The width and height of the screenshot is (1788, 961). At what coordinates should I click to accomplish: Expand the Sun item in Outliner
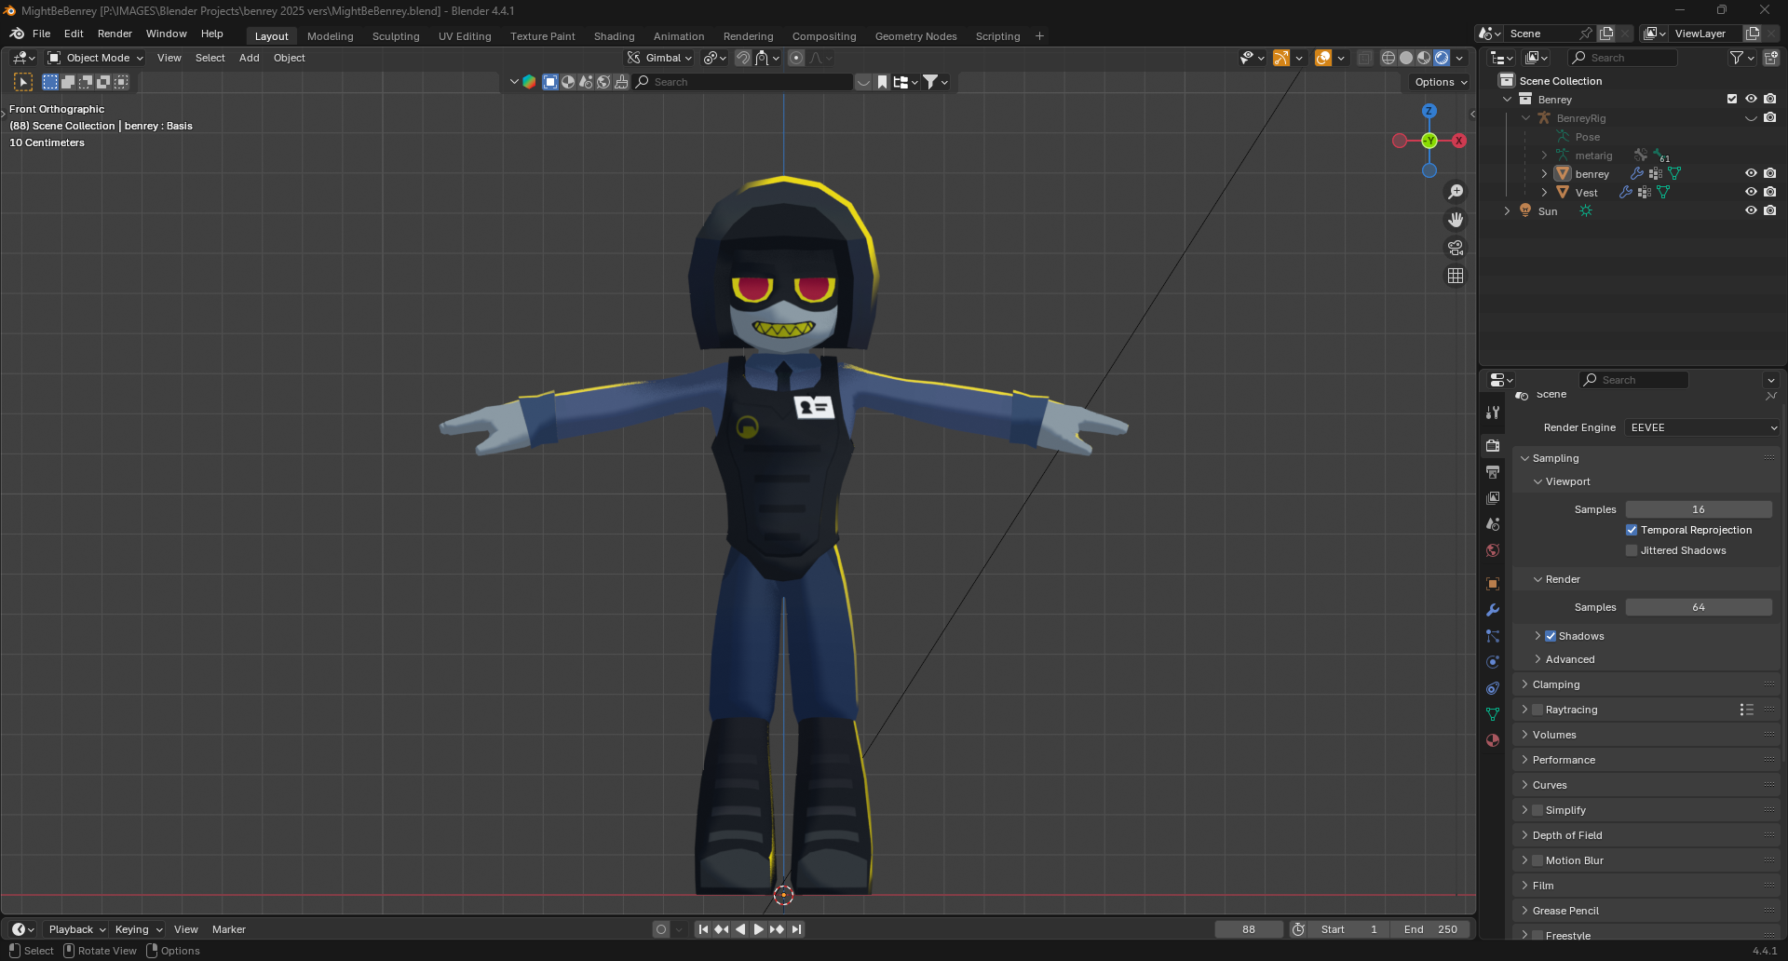[1507, 211]
